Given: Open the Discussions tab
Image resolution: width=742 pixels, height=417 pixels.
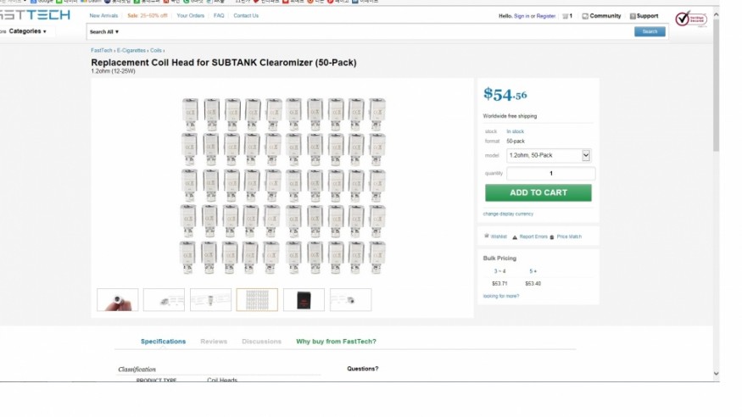Looking at the screenshot, I should [x=261, y=342].
